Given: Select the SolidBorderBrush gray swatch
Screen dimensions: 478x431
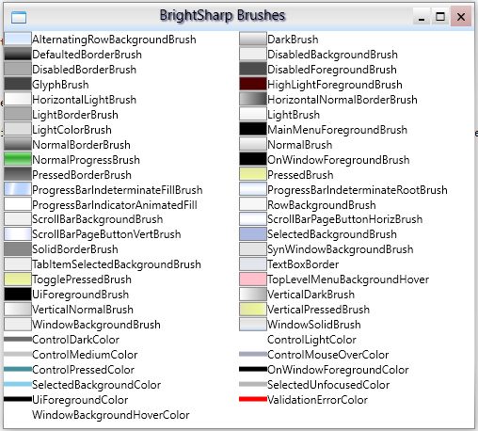Looking at the screenshot, I should click(18, 249).
